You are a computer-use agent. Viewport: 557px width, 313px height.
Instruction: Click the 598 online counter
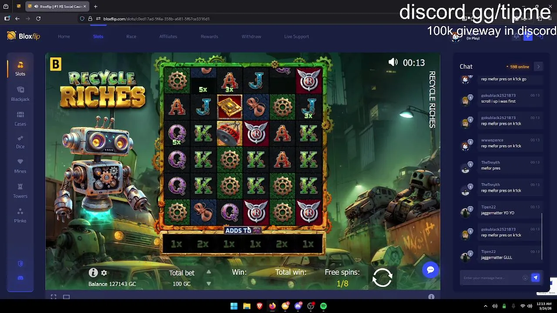click(x=518, y=67)
